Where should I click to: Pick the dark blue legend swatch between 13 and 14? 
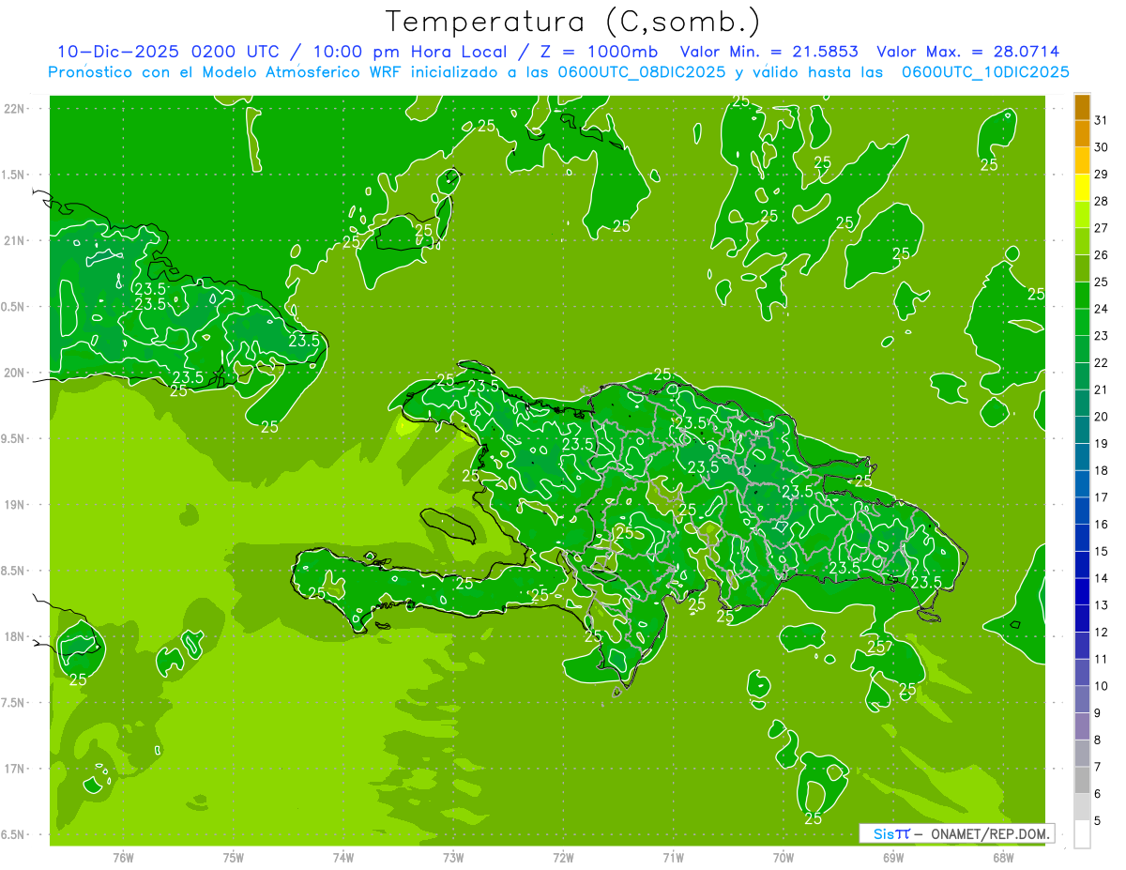1082,592
